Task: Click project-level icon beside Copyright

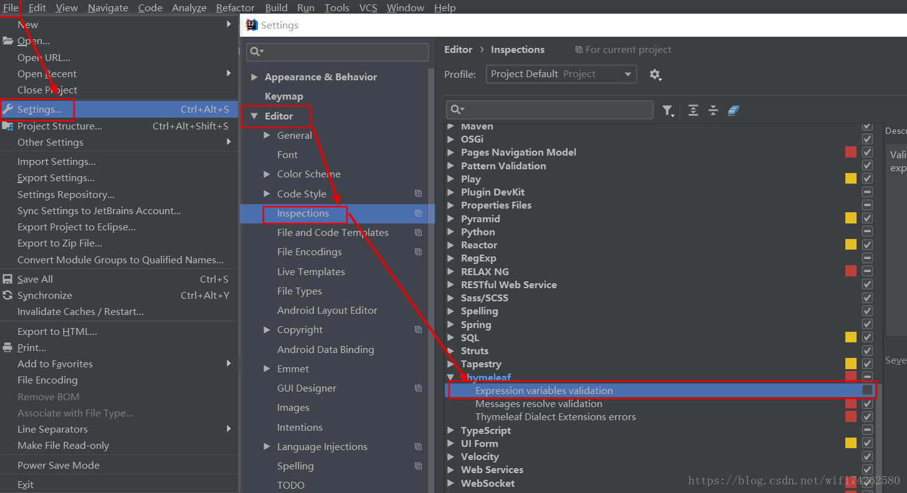Action: pyautogui.click(x=418, y=329)
